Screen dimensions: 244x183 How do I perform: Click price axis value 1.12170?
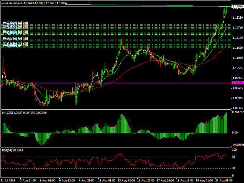[x=237, y=38]
